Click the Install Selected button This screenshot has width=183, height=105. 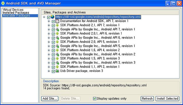pyautogui.click(x=167, y=98)
